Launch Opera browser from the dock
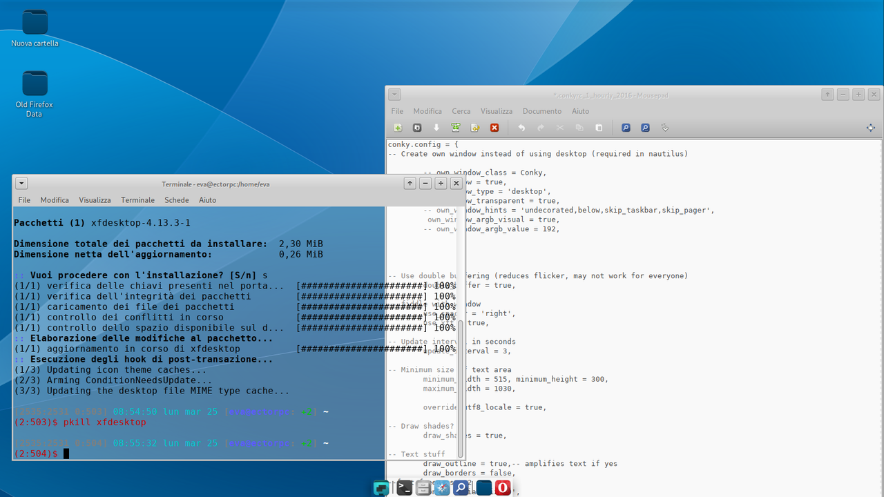Viewport: 884px width, 497px height. click(503, 488)
